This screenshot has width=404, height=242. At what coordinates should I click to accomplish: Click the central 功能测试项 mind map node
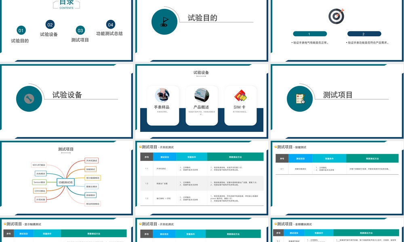pyautogui.click(x=66, y=182)
